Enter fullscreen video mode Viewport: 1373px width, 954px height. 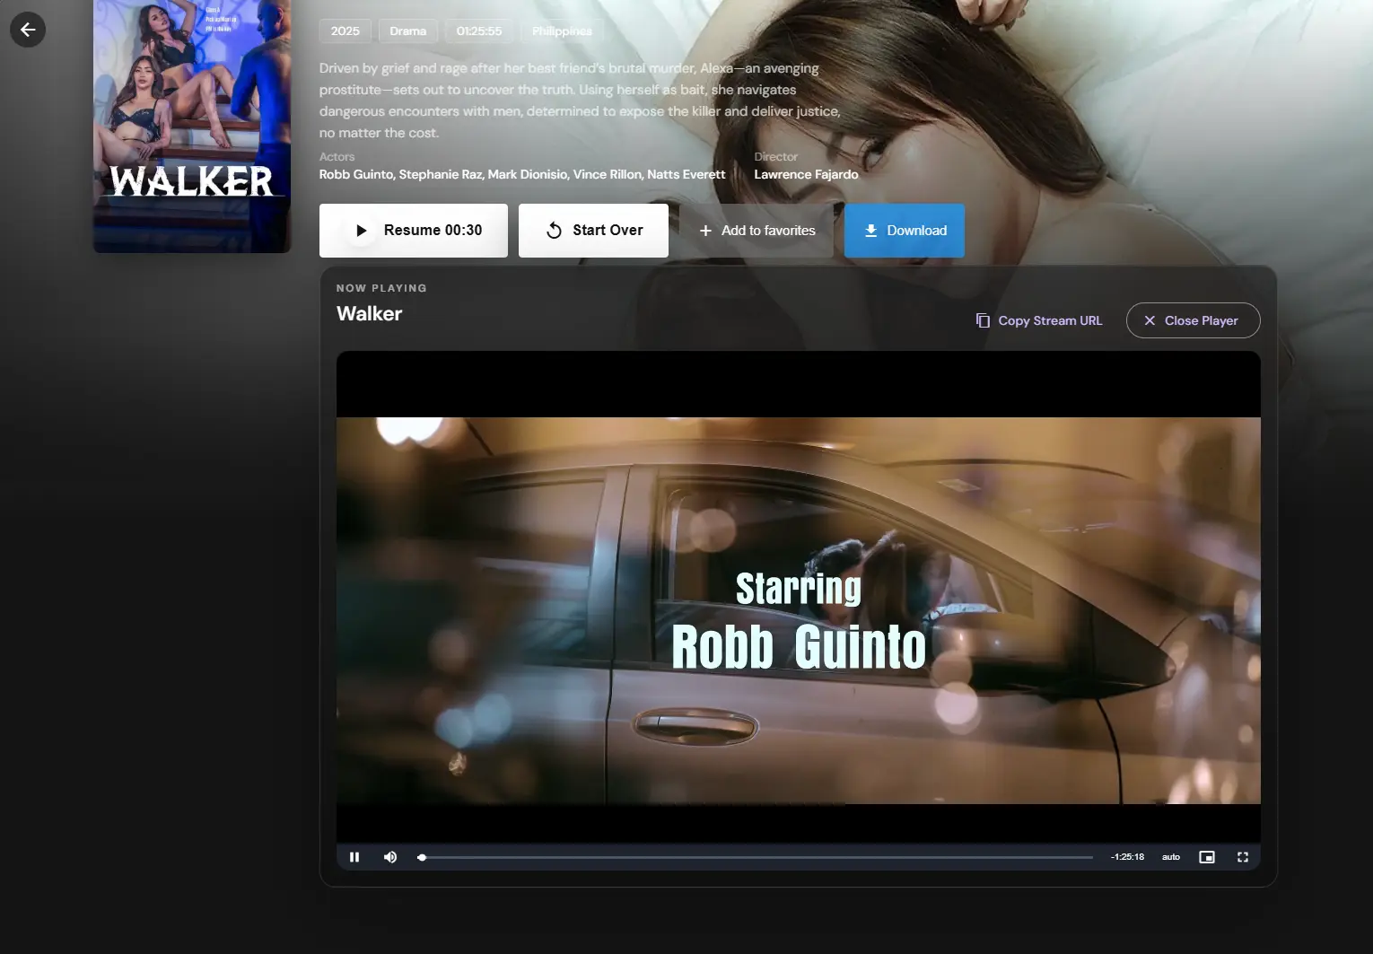[1243, 857]
